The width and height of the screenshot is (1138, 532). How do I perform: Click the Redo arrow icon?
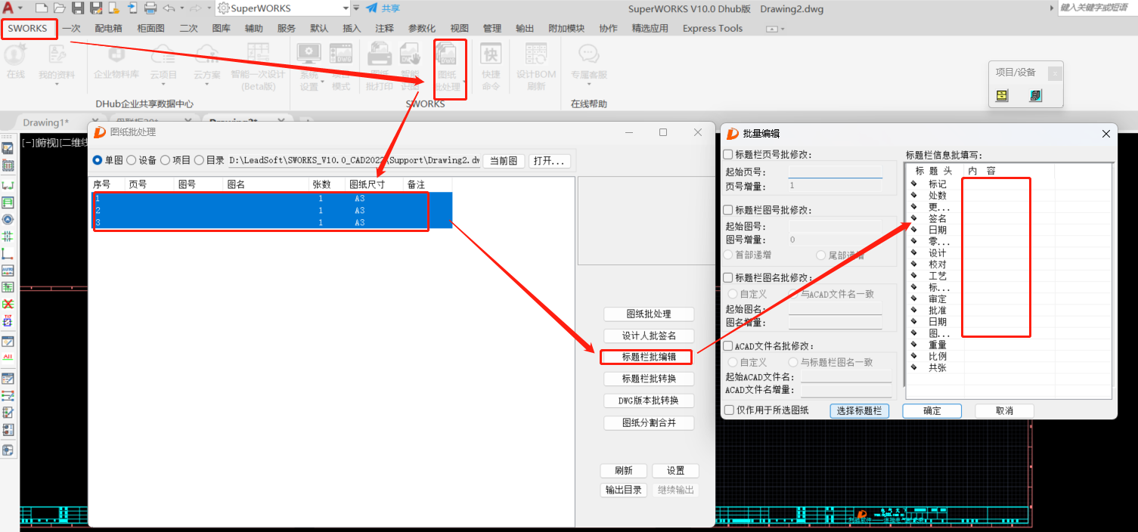coord(195,8)
